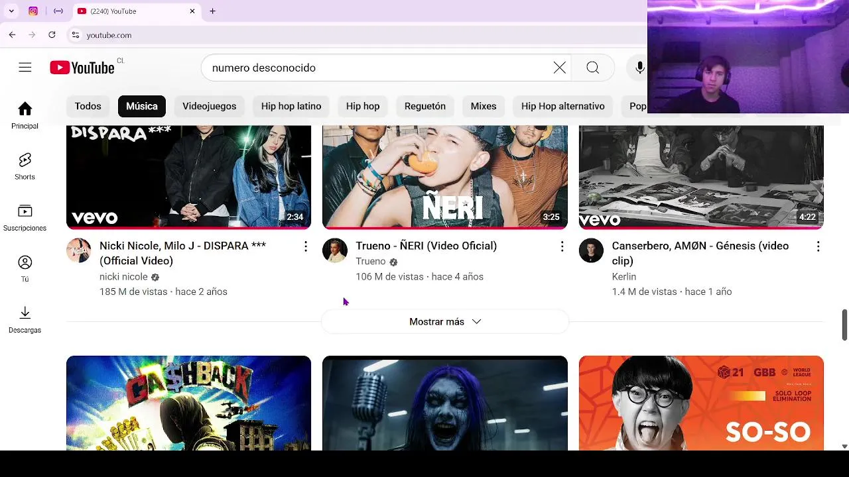Open the Tú section in the sidebar
The image size is (849, 477).
pyautogui.click(x=25, y=268)
